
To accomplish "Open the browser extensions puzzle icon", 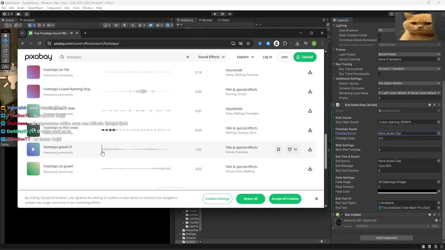I will (285, 43).
